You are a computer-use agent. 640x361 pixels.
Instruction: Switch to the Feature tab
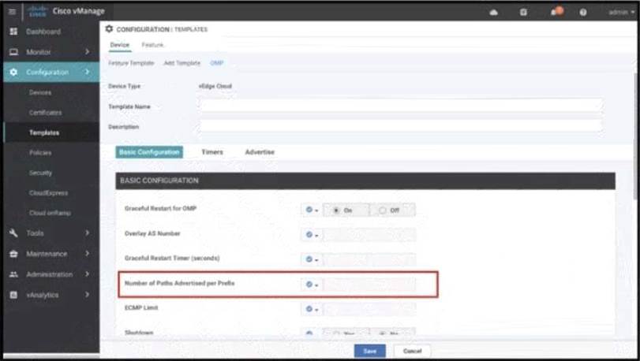click(152, 45)
